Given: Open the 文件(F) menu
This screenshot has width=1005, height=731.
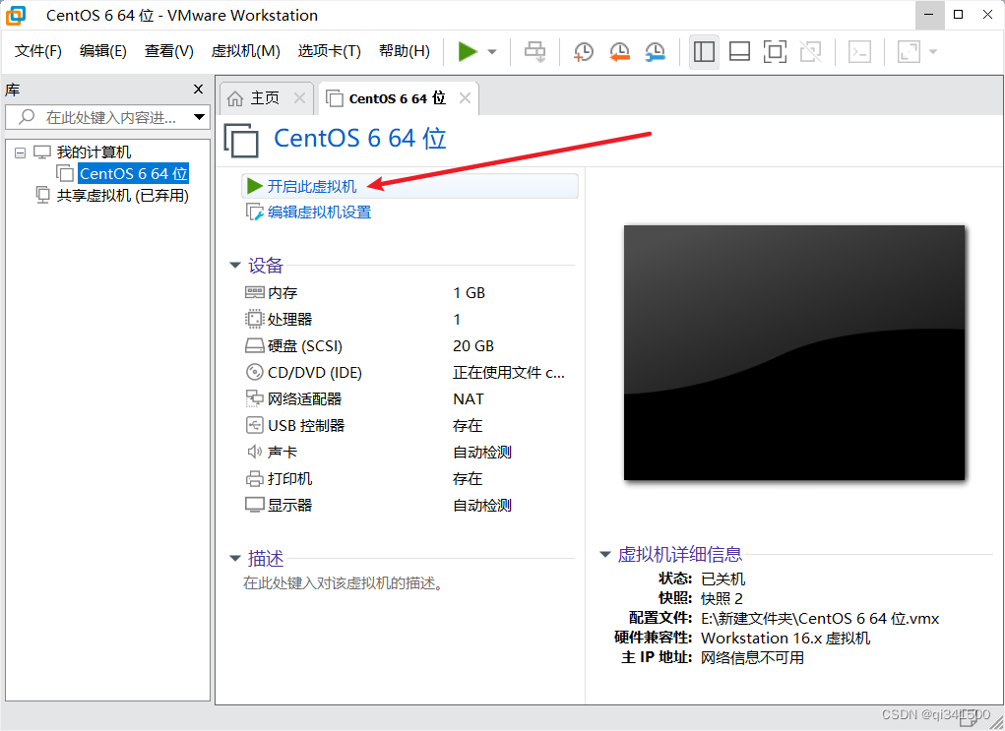Looking at the screenshot, I should [x=37, y=51].
